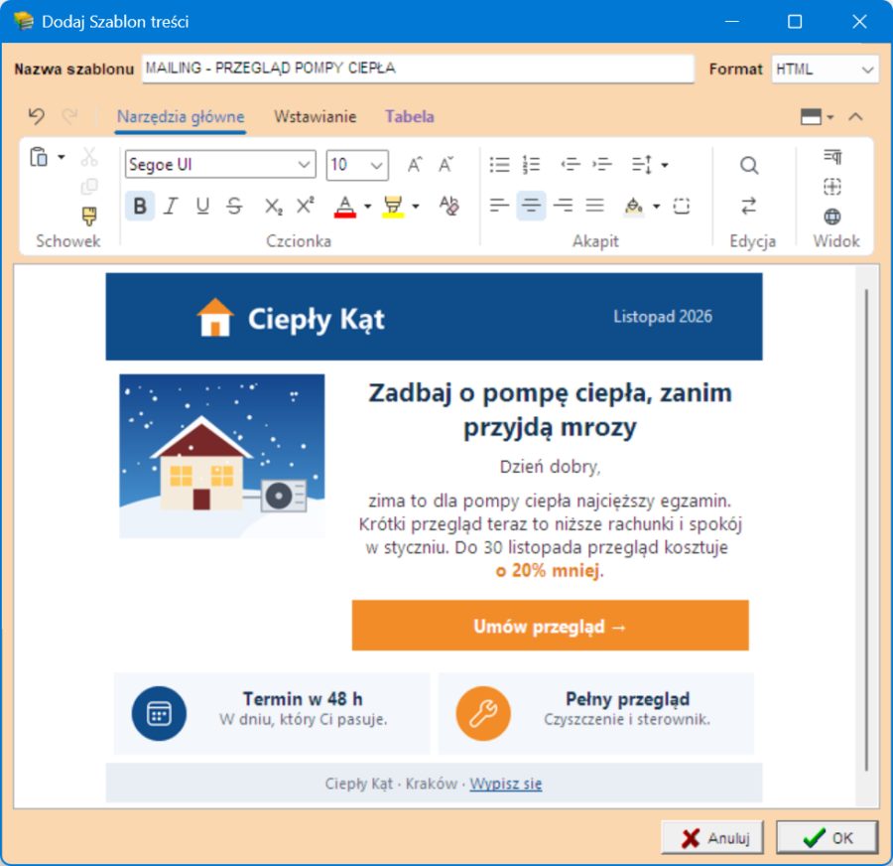Click the wrench icon beside Pełny przegląd
The image size is (893, 866).
[483, 713]
